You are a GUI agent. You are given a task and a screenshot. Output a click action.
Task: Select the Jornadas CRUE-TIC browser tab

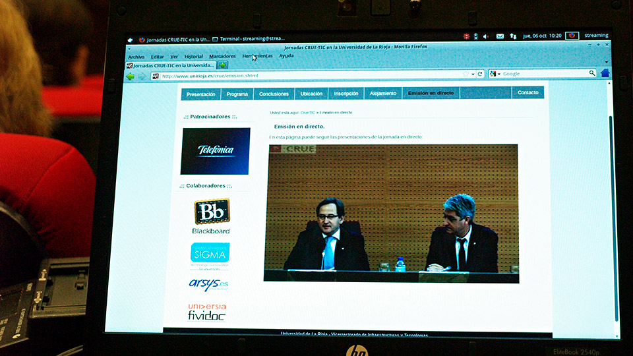170,65
